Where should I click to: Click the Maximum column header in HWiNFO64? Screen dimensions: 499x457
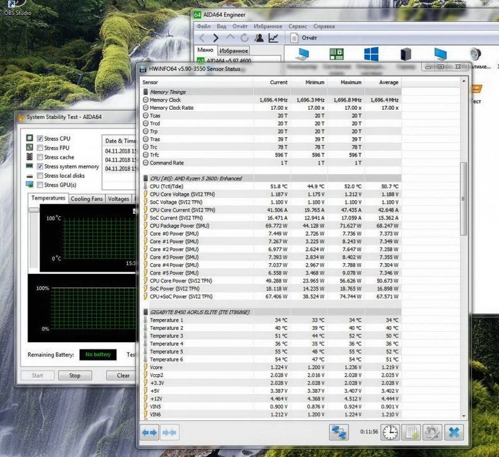(346, 82)
